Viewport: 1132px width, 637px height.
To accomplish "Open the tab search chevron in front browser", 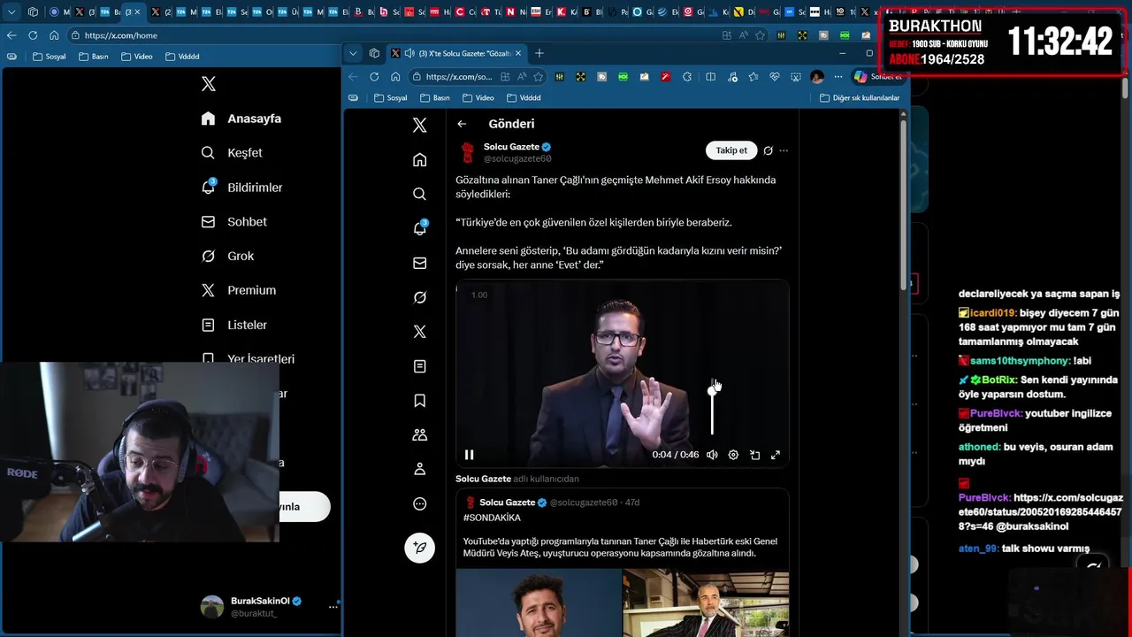I will tap(353, 53).
